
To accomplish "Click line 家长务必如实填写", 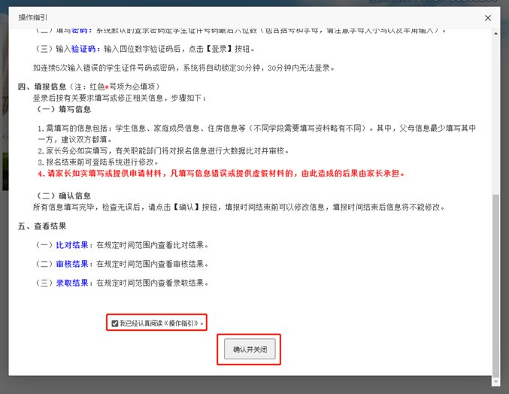I will 163,150.
